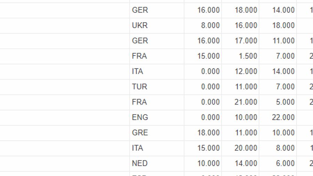313x176 pixels.
Task: Click the ENG country cell
Action: tap(157, 118)
